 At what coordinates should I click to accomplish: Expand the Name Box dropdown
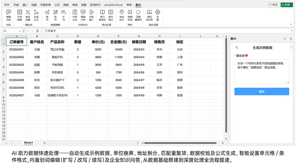coord(20,31)
